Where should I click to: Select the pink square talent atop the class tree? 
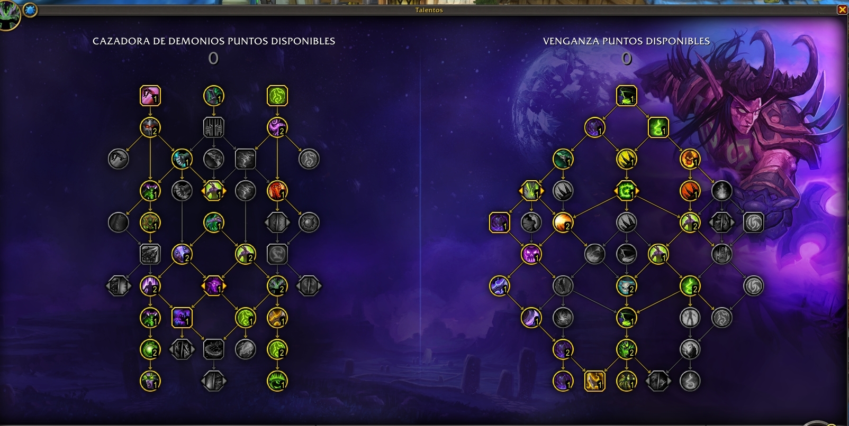pyautogui.click(x=150, y=96)
